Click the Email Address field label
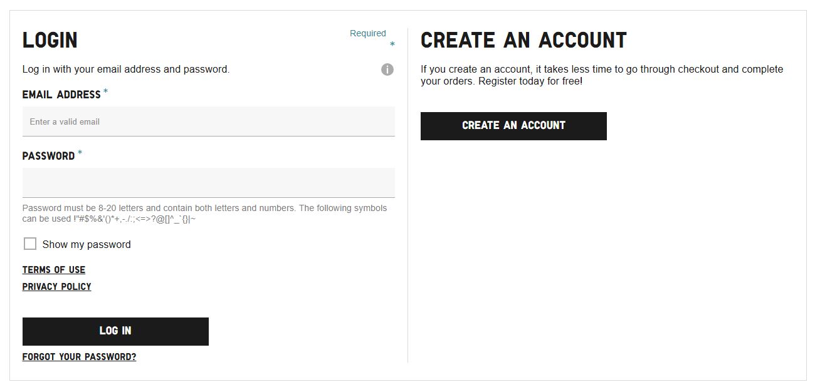 61,95
